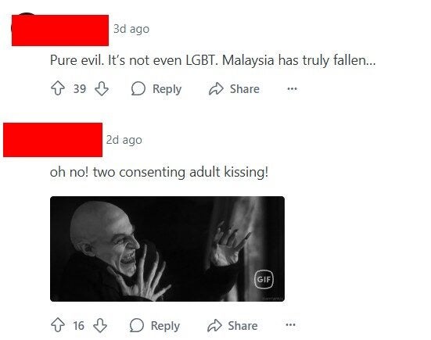The height and width of the screenshot is (340, 431).
Task: Upvote the "Pure evil" comment
Action: (x=58, y=88)
